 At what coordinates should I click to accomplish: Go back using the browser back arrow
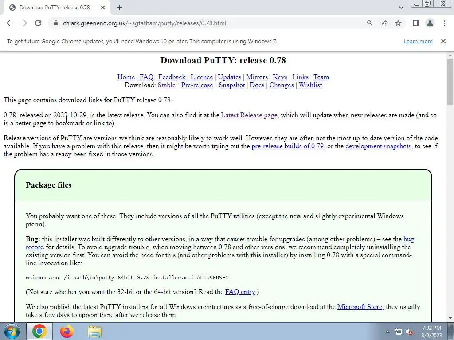[x=10, y=23]
